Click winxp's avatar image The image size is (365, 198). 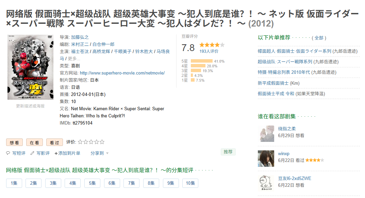pos(266,159)
